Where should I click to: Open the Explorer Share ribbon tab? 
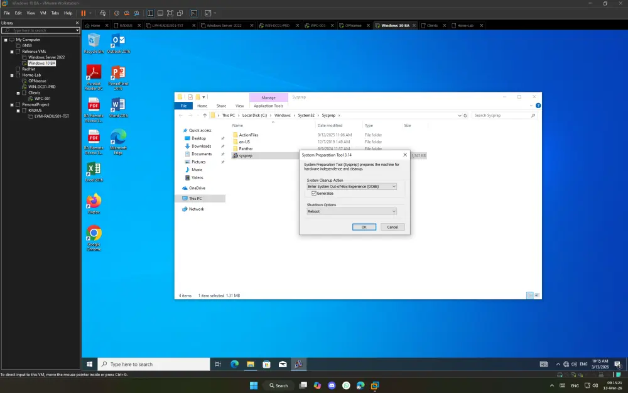pyautogui.click(x=221, y=106)
